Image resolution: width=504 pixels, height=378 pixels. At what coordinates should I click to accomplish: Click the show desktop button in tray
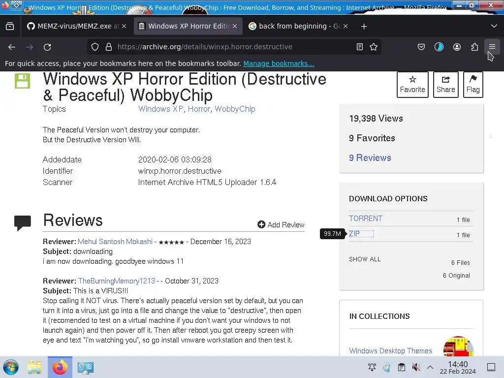pos(491,367)
